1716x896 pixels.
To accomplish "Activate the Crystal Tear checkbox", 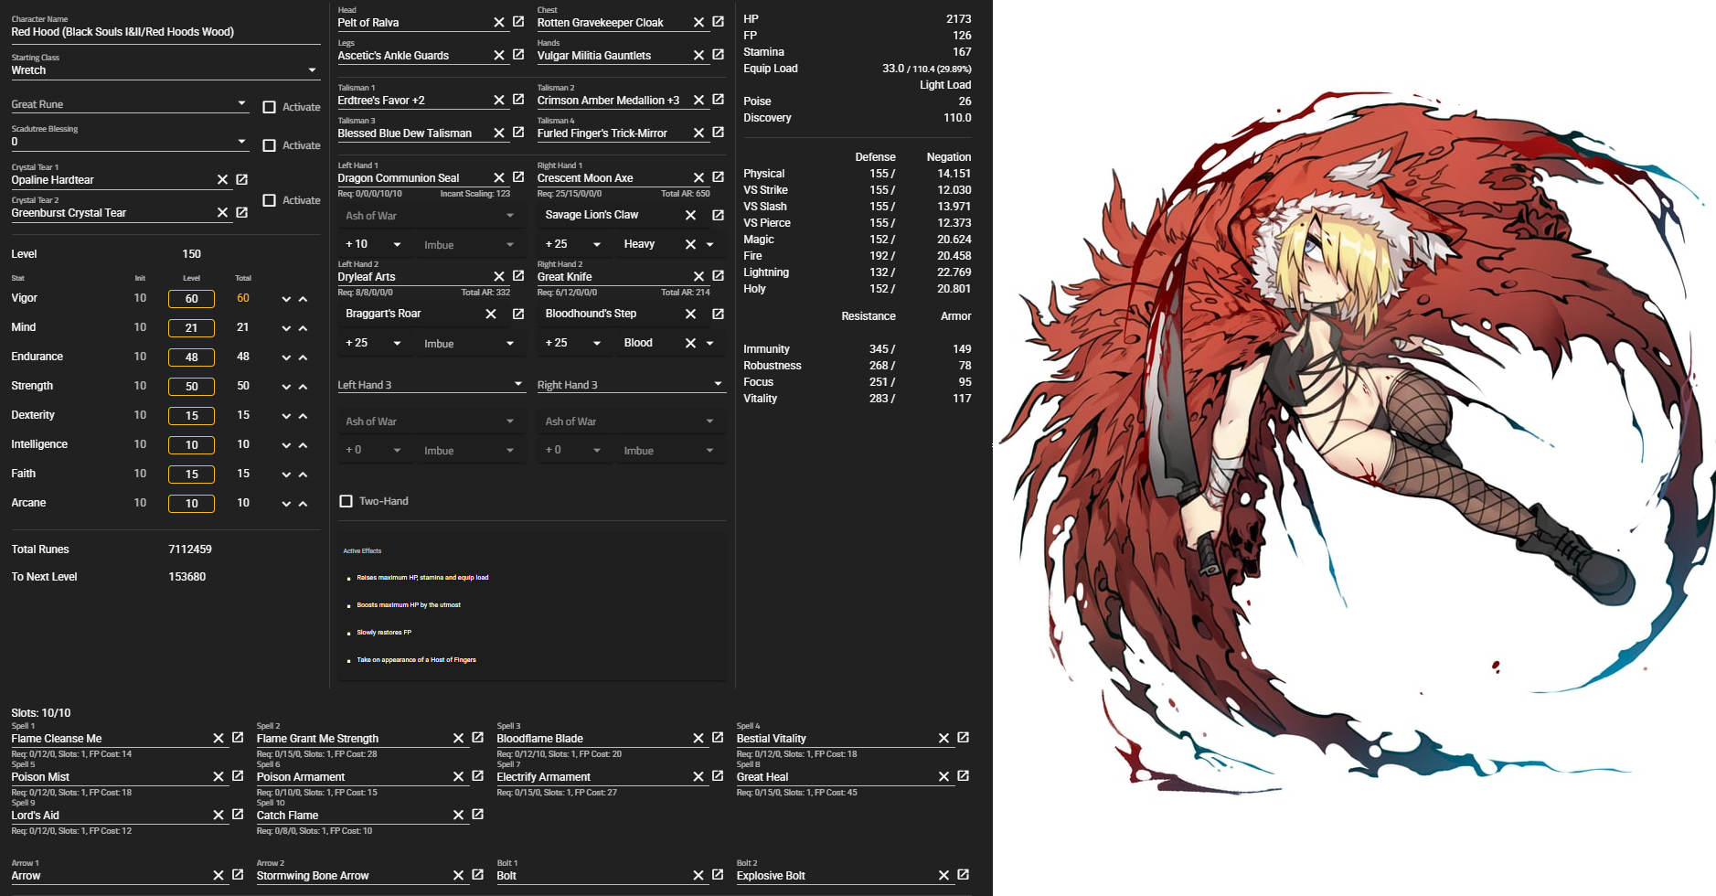I will (269, 200).
